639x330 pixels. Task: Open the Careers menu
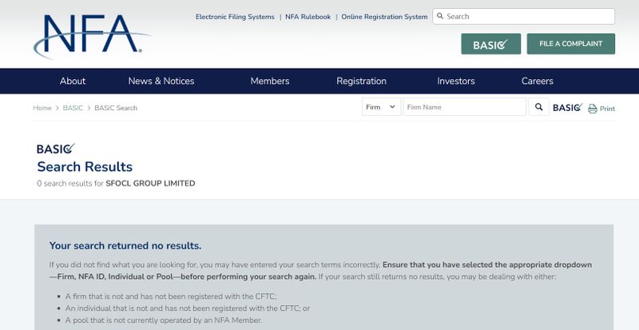click(x=537, y=81)
